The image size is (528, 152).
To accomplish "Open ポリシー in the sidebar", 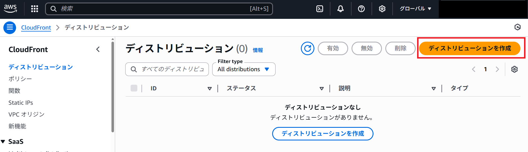I will coord(20,79).
